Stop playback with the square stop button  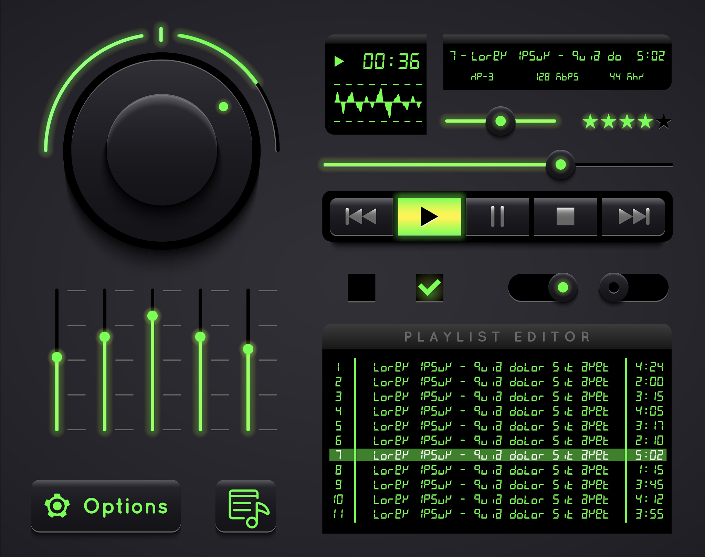click(x=565, y=217)
